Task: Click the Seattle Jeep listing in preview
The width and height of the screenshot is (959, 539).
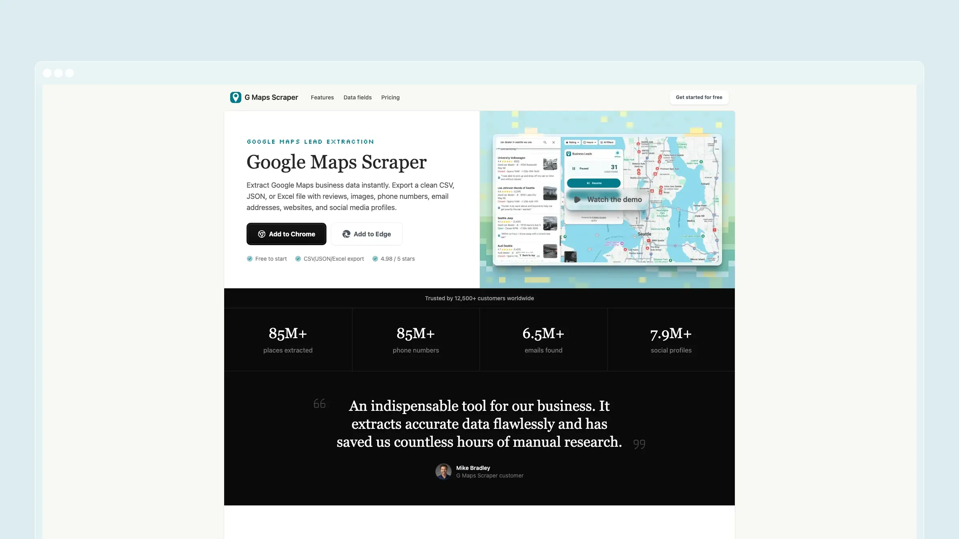Action: click(x=527, y=228)
